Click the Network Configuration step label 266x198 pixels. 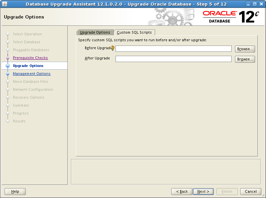[33, 89]
